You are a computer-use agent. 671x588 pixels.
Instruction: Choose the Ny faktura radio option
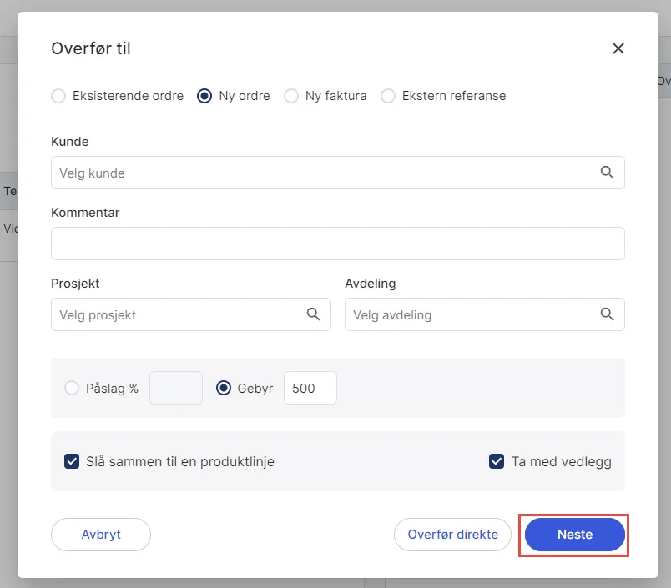(x=291, y=96)
